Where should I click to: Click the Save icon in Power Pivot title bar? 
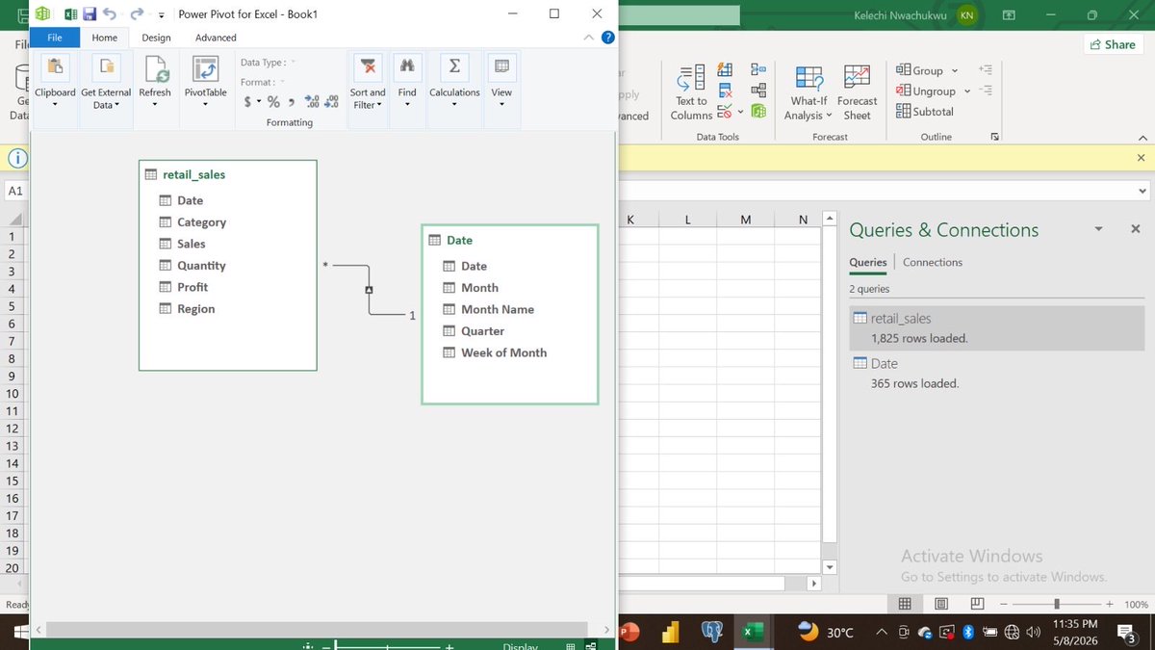pyautogui.click(x=90, y=14)
